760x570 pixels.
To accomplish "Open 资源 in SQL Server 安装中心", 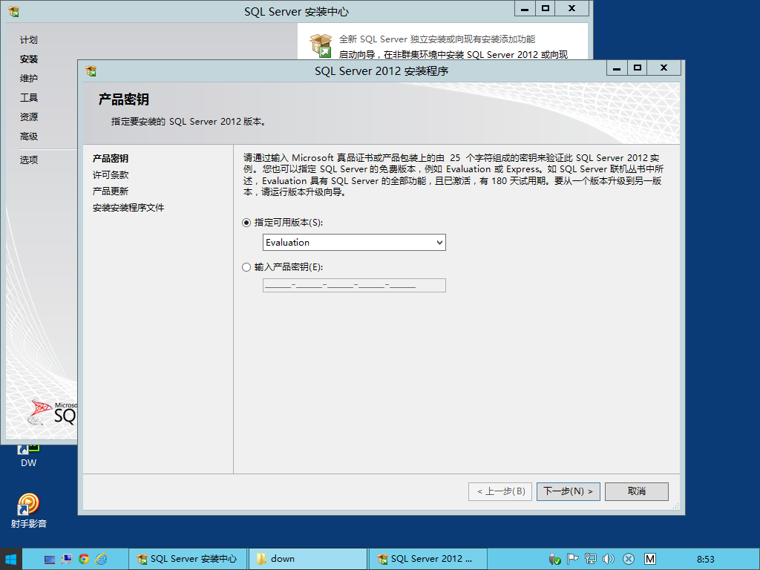I will pyautogui.click(x=29, y=117).
